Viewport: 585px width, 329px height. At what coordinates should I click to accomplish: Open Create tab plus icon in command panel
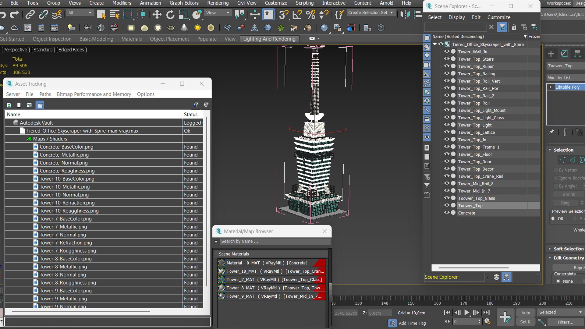pos(551,54)
